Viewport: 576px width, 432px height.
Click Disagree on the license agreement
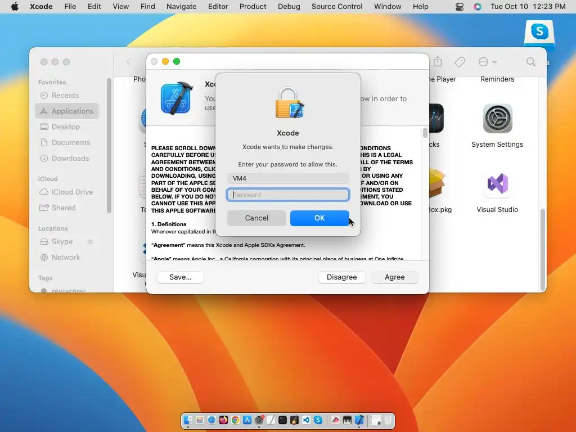click(x=341, y=277)
